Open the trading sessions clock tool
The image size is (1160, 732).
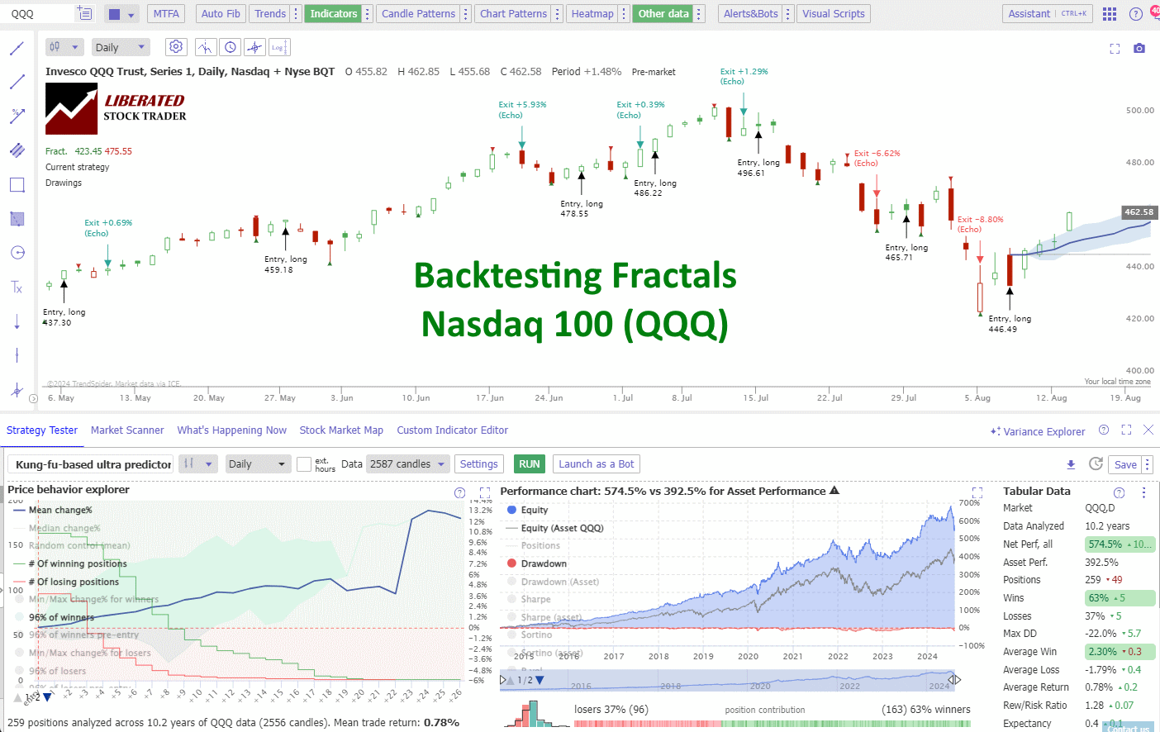[x=231, y=47]
